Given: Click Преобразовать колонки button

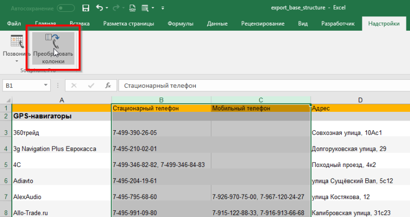Looking at the screenshot, I should click(53, 49).
